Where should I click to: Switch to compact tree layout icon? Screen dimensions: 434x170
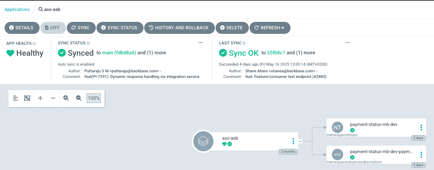point(15,98)
